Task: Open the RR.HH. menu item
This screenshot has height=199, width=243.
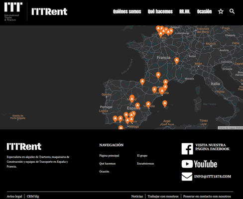Action: (x=185, y=11)
